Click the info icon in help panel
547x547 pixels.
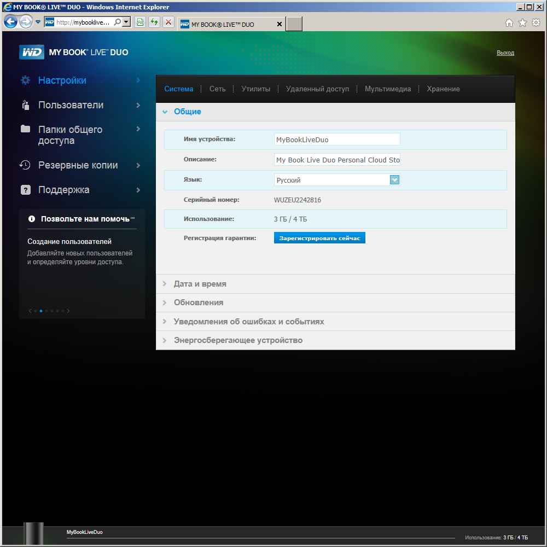click(32, 219)
